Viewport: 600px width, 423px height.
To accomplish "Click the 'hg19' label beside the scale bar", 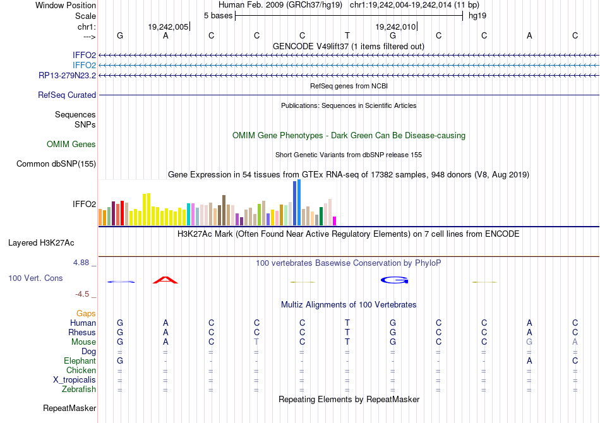I will pyautogui.click(x=477, y=16).
